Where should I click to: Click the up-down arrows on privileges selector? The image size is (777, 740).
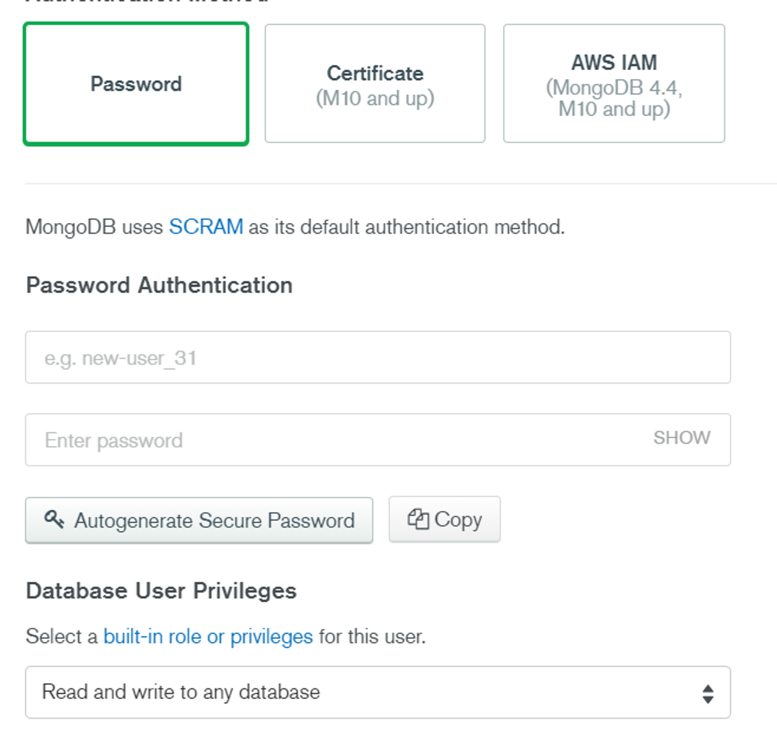[x=707, y=694]
